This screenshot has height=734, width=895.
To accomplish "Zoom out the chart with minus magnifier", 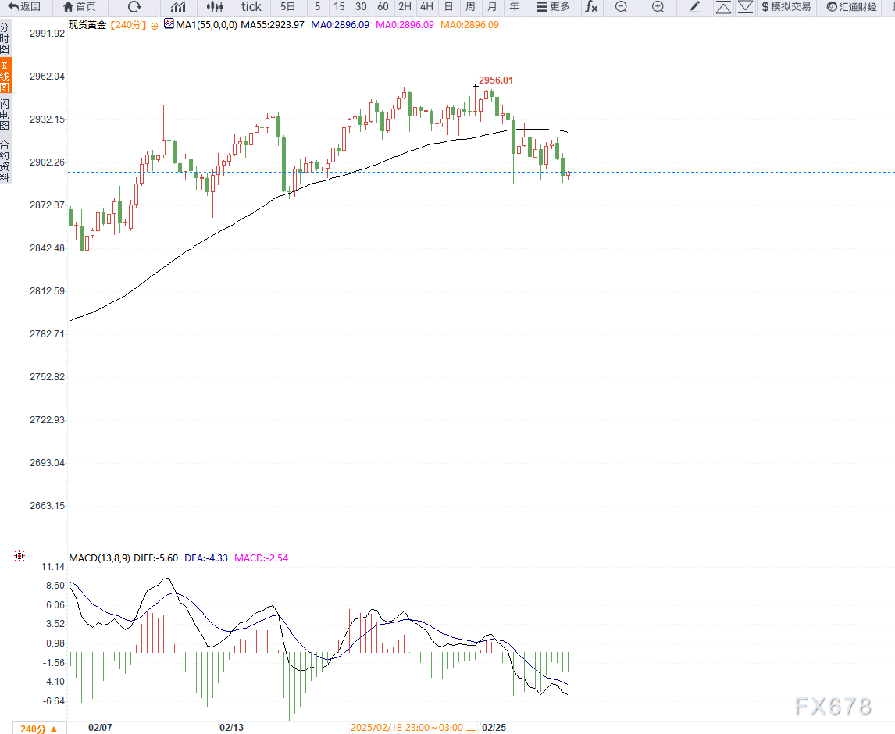I will point(621,7).
